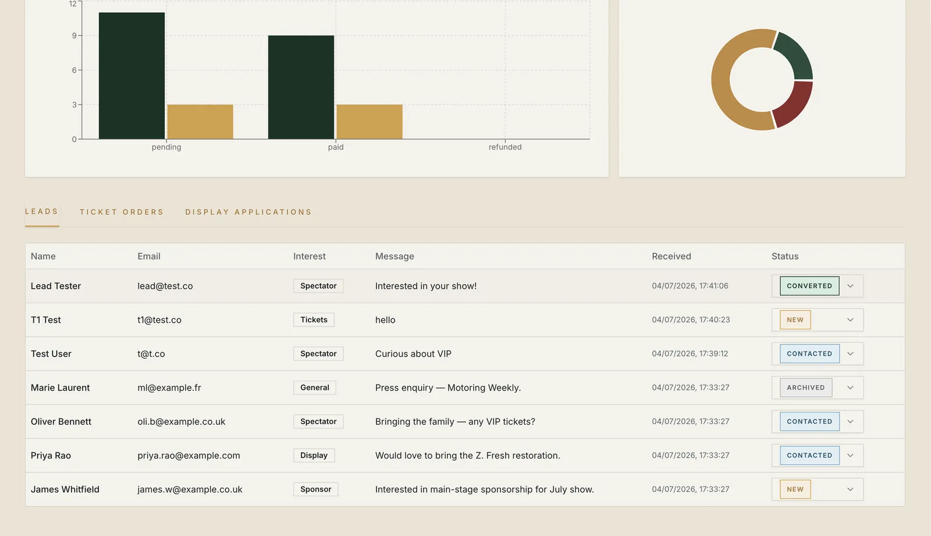Click timestamp 04/07/2026, 17:41:06

[690, 286]
